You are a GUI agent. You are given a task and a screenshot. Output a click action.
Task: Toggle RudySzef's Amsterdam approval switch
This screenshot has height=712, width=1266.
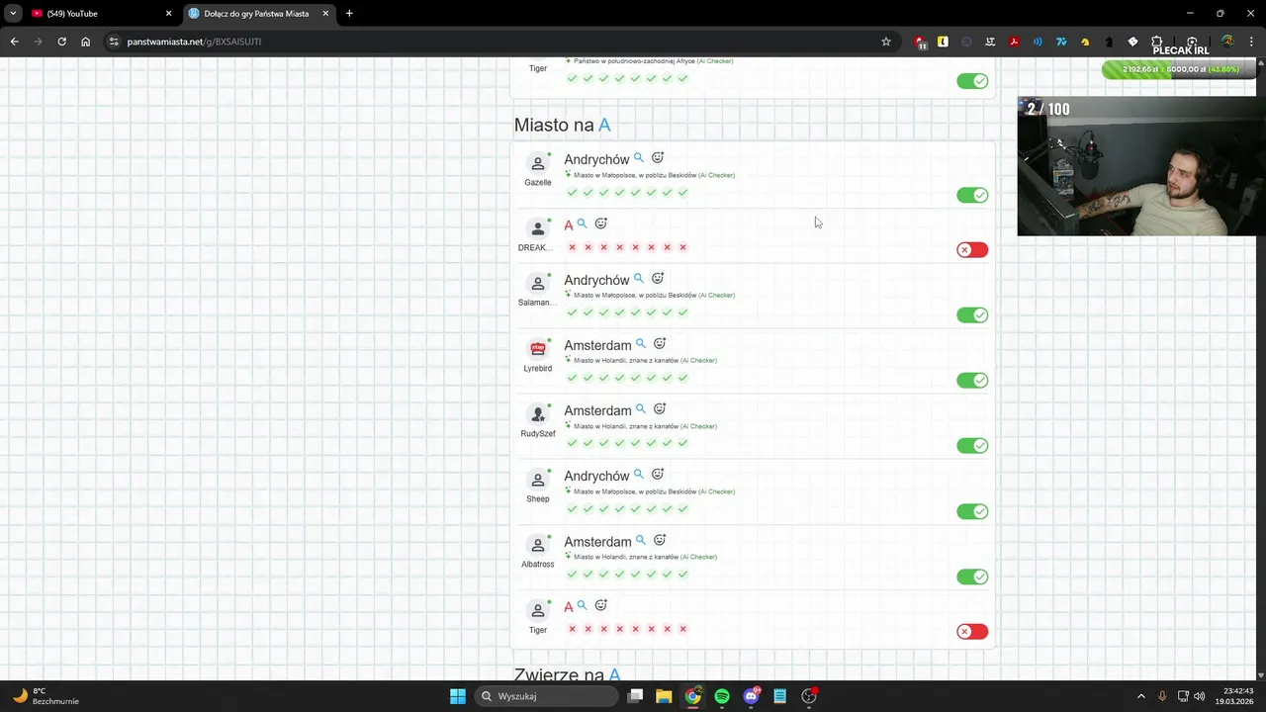coord(972,445)
